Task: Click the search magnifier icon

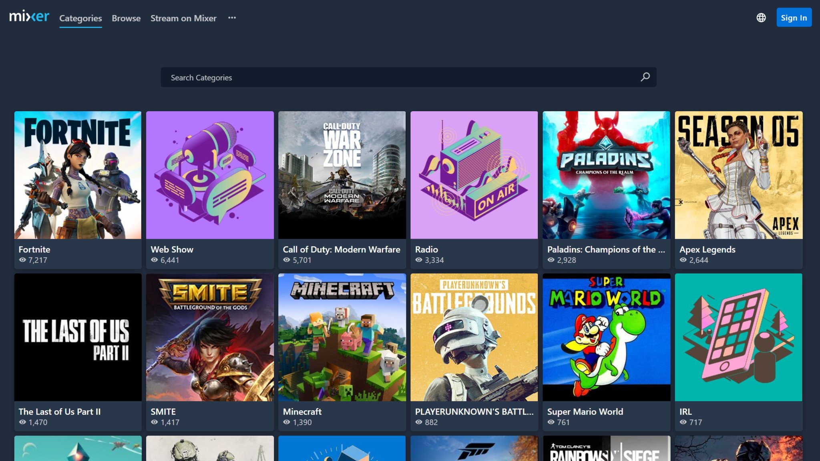Action: pyautogui.click(x=645, y=77)
